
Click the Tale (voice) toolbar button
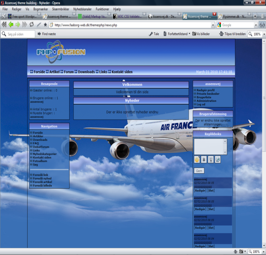154,34
